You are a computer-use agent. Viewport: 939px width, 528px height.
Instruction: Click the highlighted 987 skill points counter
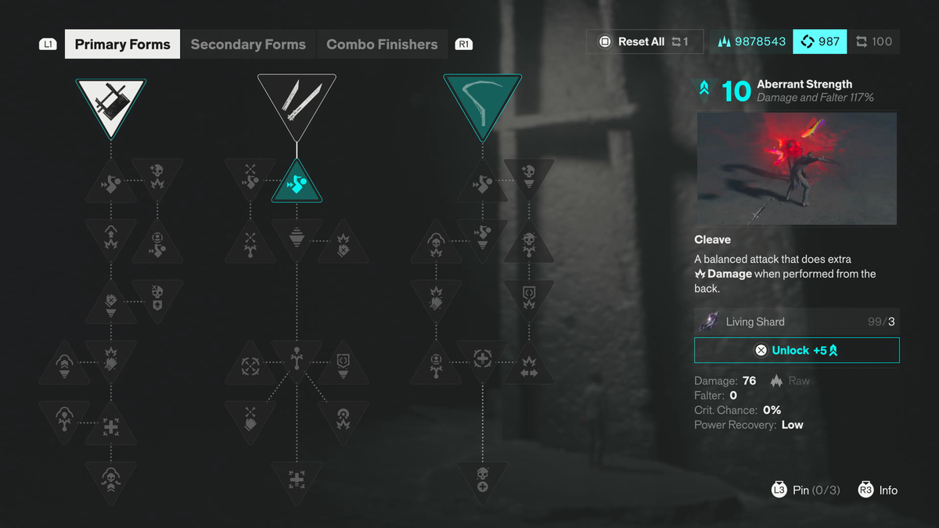pos(819,41)
